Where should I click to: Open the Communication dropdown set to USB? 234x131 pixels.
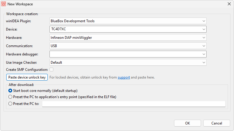point(128,46)
